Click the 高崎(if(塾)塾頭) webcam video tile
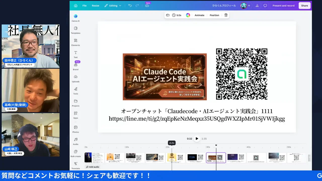Screen dimensions: 322x181 point(31,90)
